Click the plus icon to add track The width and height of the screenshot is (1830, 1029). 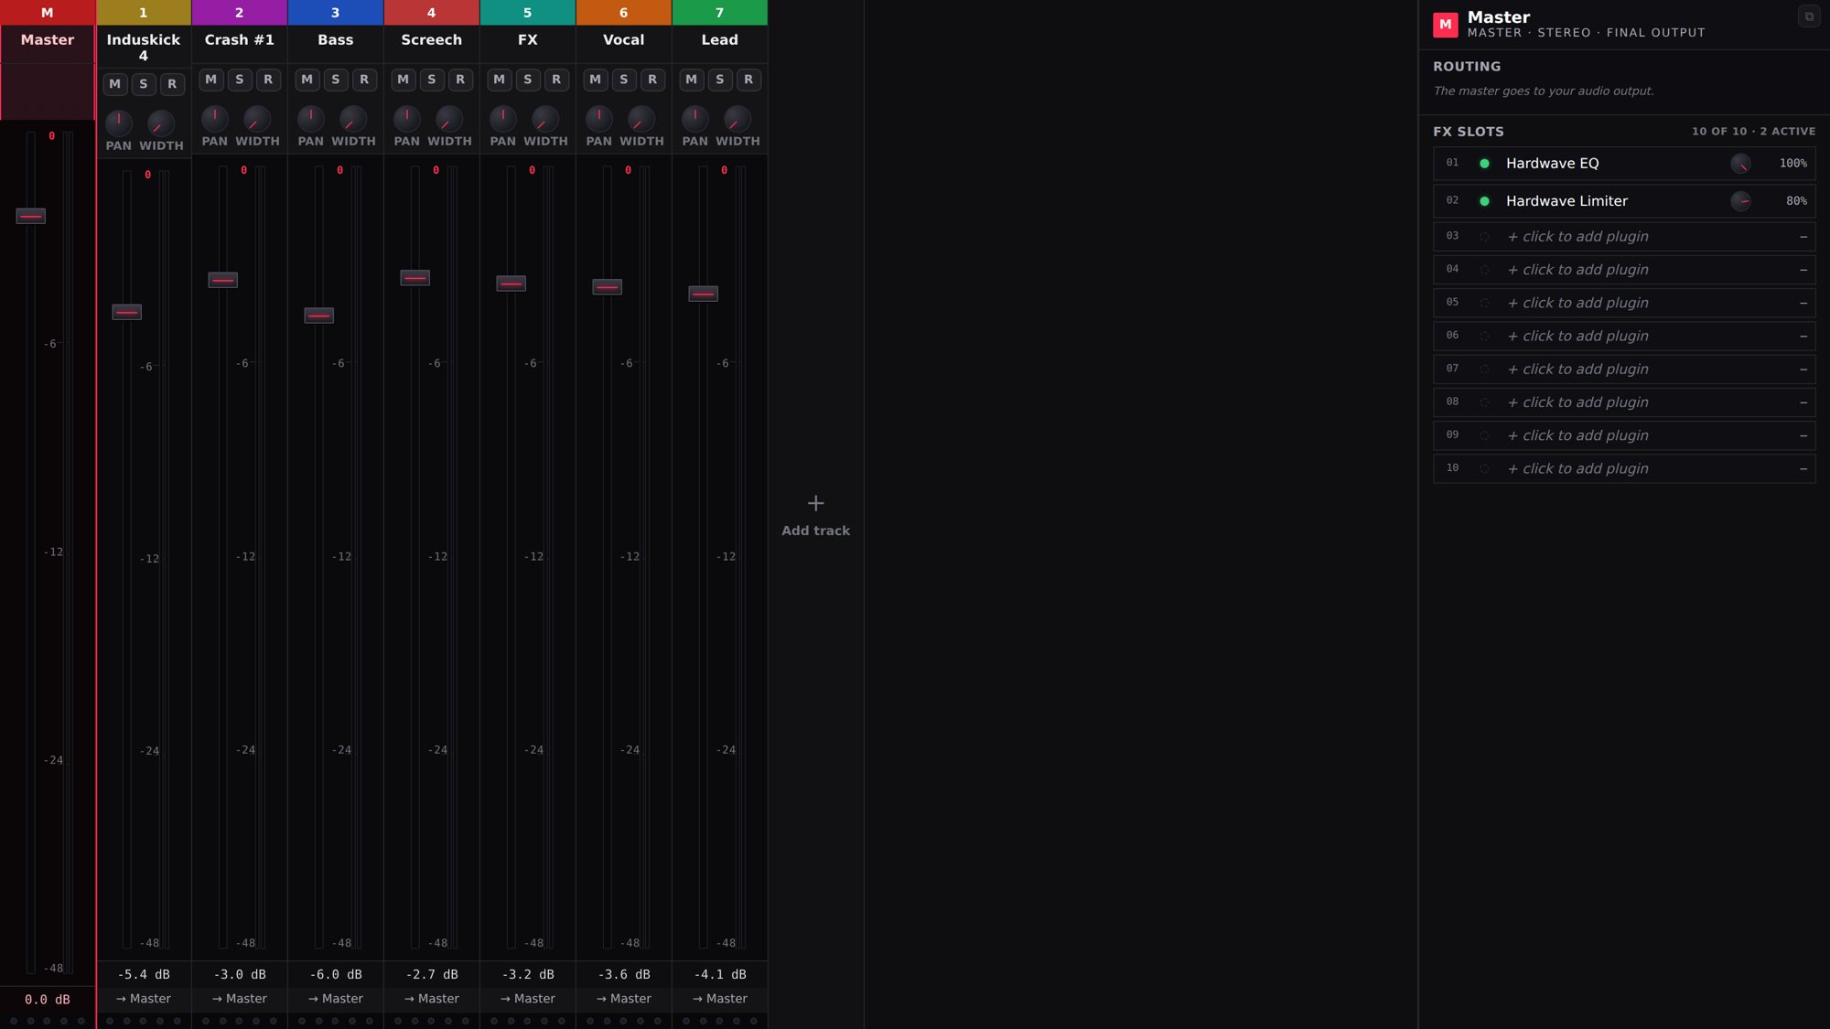click(815, 503)
